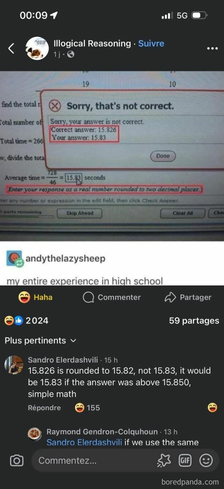224x489 pixels.
Task: Open the Illogical Reasoning profile picture
Action: pos(37,48)
